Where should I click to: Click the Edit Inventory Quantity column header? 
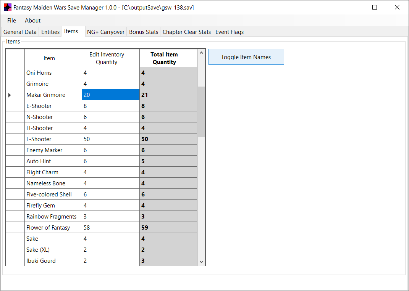(x=111, y=58)
